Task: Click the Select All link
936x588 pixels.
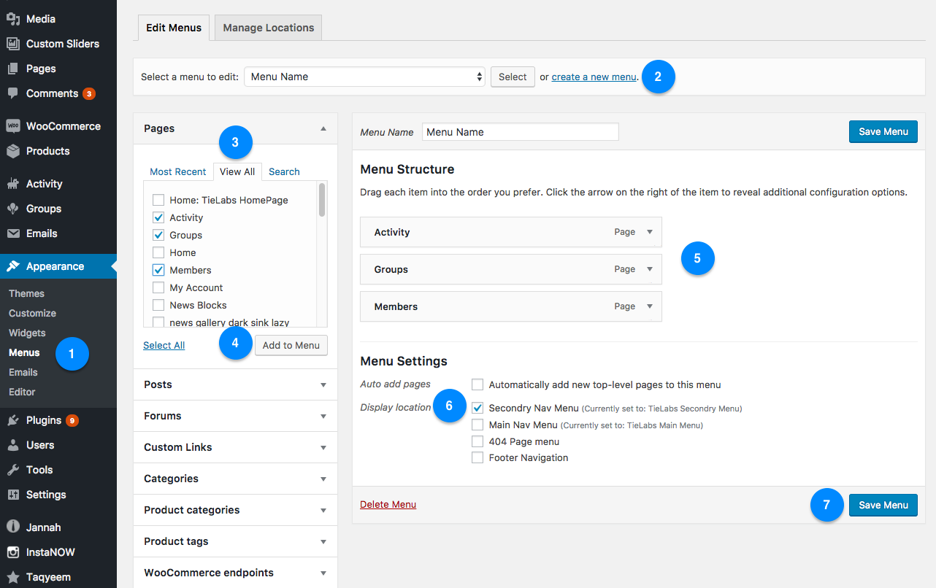Action: coord(164,345)
